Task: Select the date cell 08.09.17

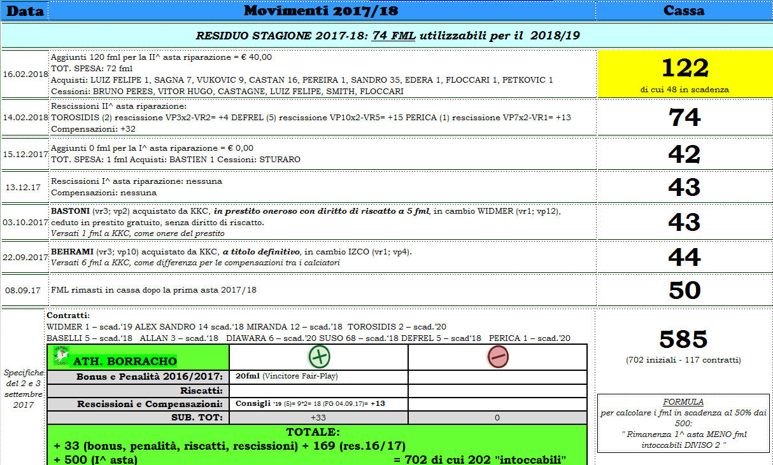Action: pyautogui.click(x=24, y=290)
